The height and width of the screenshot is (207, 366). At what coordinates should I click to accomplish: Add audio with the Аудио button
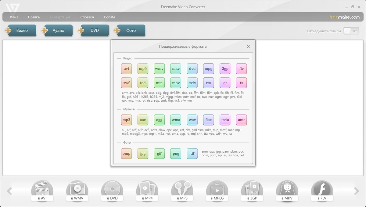pyautogui.click(x=57, y=31)
